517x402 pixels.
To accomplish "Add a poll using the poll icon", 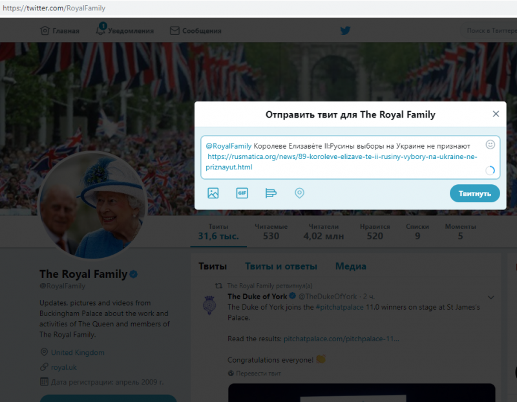I will pyautogui.click(x=271, y=193).
